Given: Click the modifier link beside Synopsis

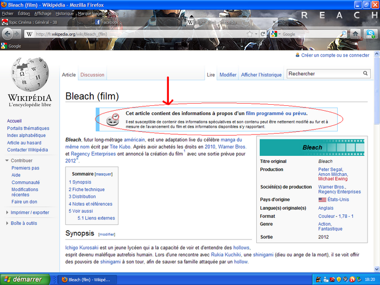Looking at the screenshot, I should [106, 235].
